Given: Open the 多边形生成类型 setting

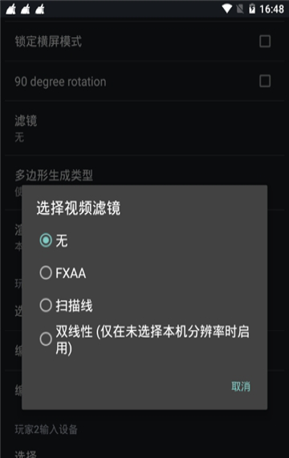Looking at the screenshot, I should 144,175.
